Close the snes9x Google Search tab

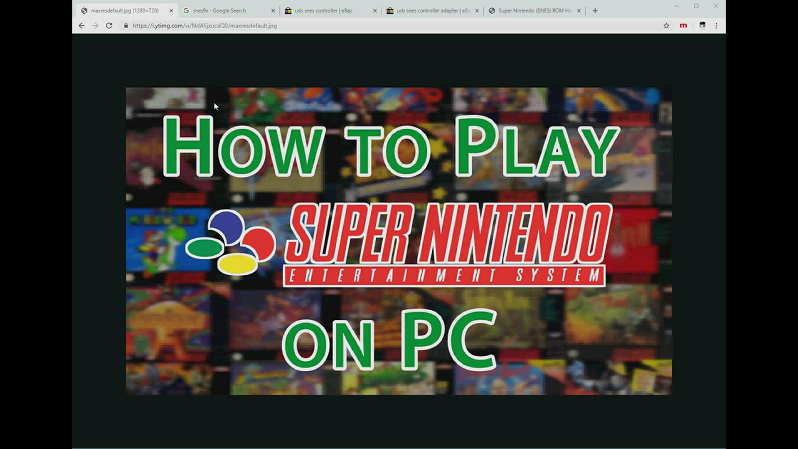(x=273, y=11)
